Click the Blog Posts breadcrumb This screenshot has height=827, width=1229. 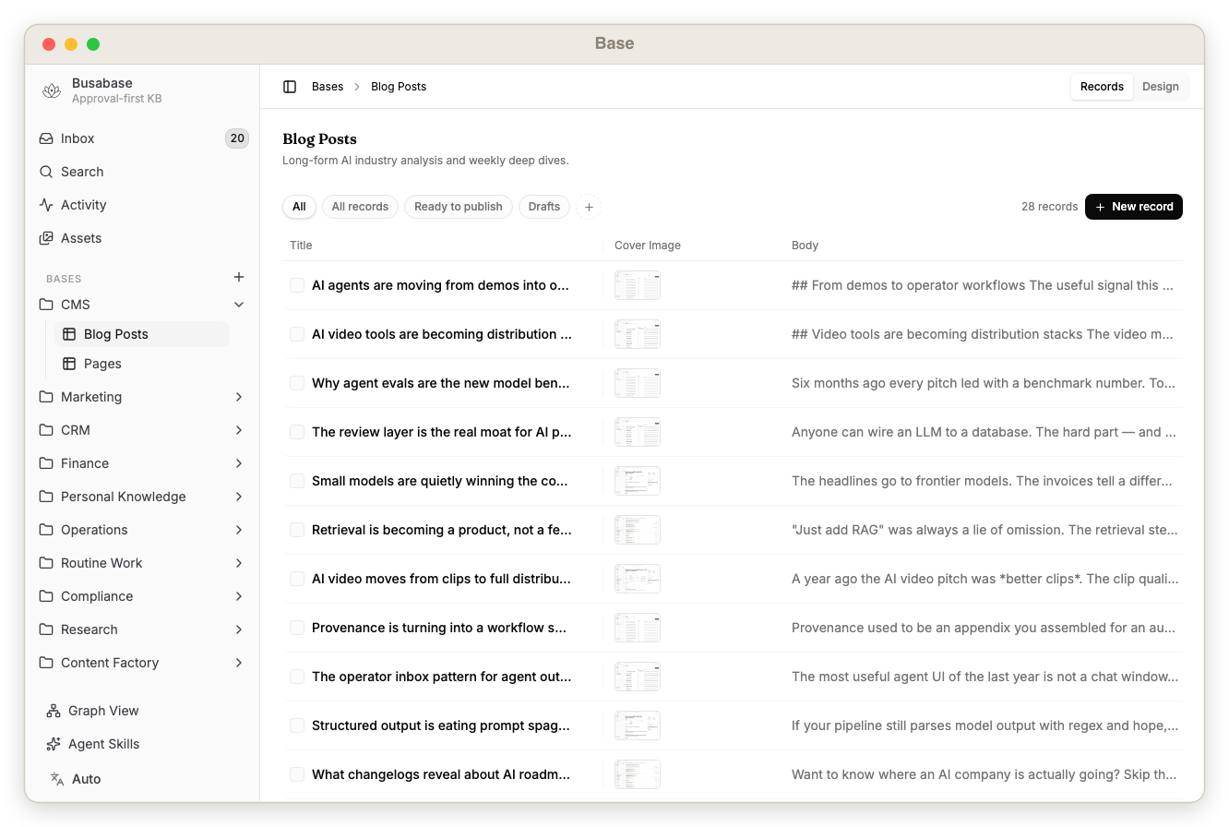399,87
